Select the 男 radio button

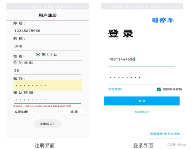tap(38, 54)
